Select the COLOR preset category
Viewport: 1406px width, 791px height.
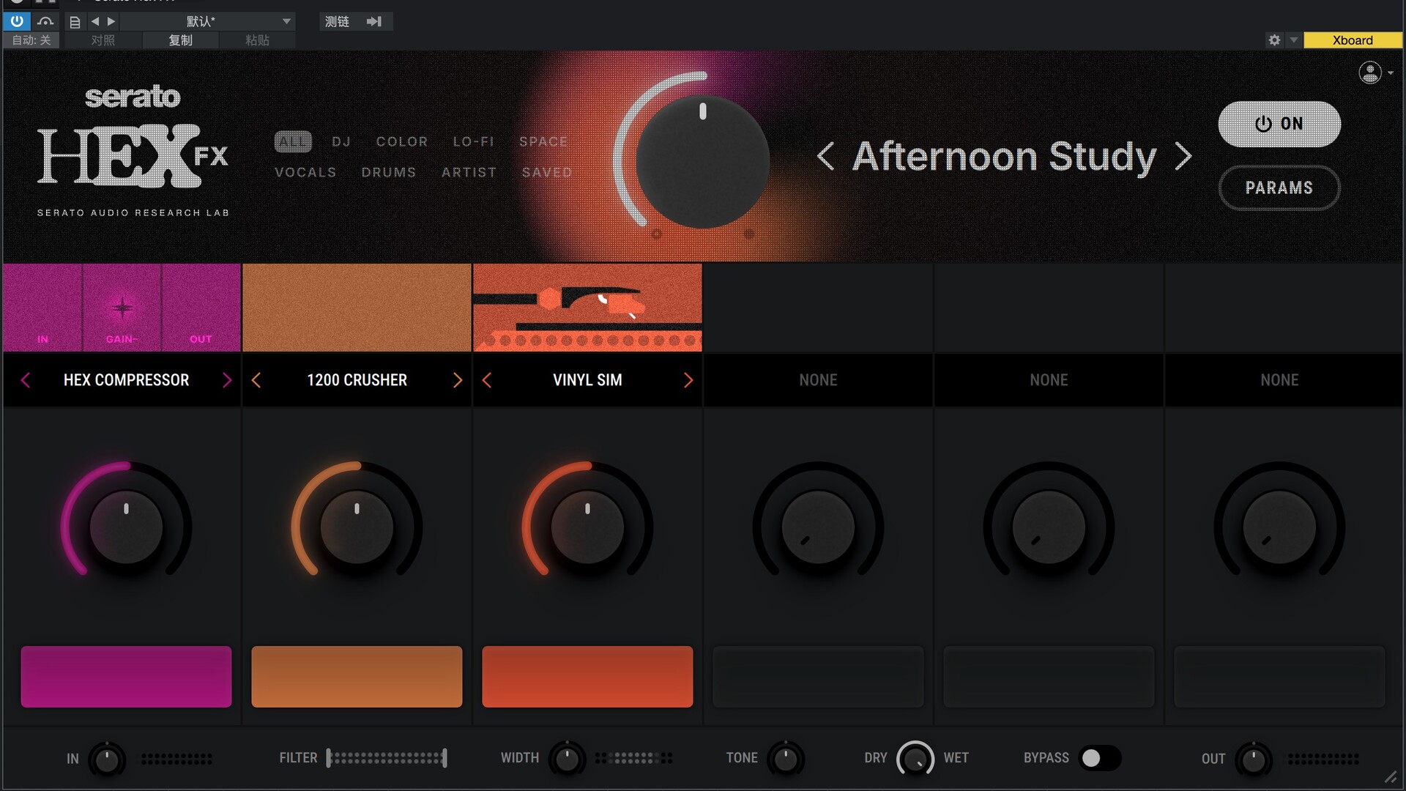point(402,141)
